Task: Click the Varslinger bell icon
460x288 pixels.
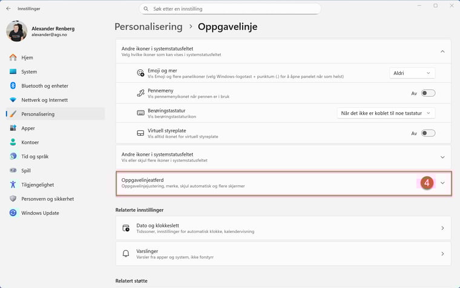Action: coord(126,254)
